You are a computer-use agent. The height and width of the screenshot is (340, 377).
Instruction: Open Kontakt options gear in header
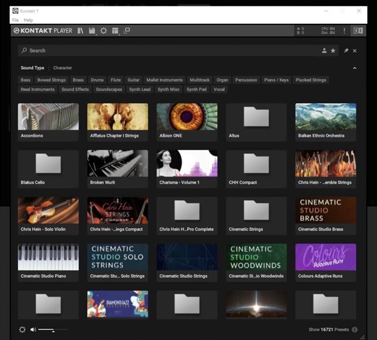tap(104, 31)
